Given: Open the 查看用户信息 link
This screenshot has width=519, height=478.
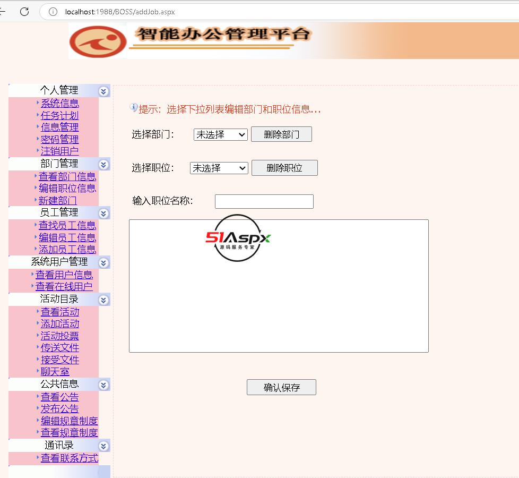Looking at the screenshot, I should [64, 275].
